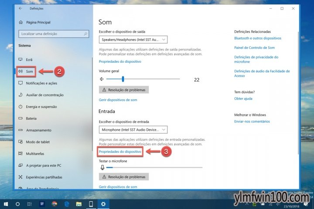This screenshot has width=314, height=209.
Task: Open the phone app on the taskbar
Action: click(x=91, y=204)
